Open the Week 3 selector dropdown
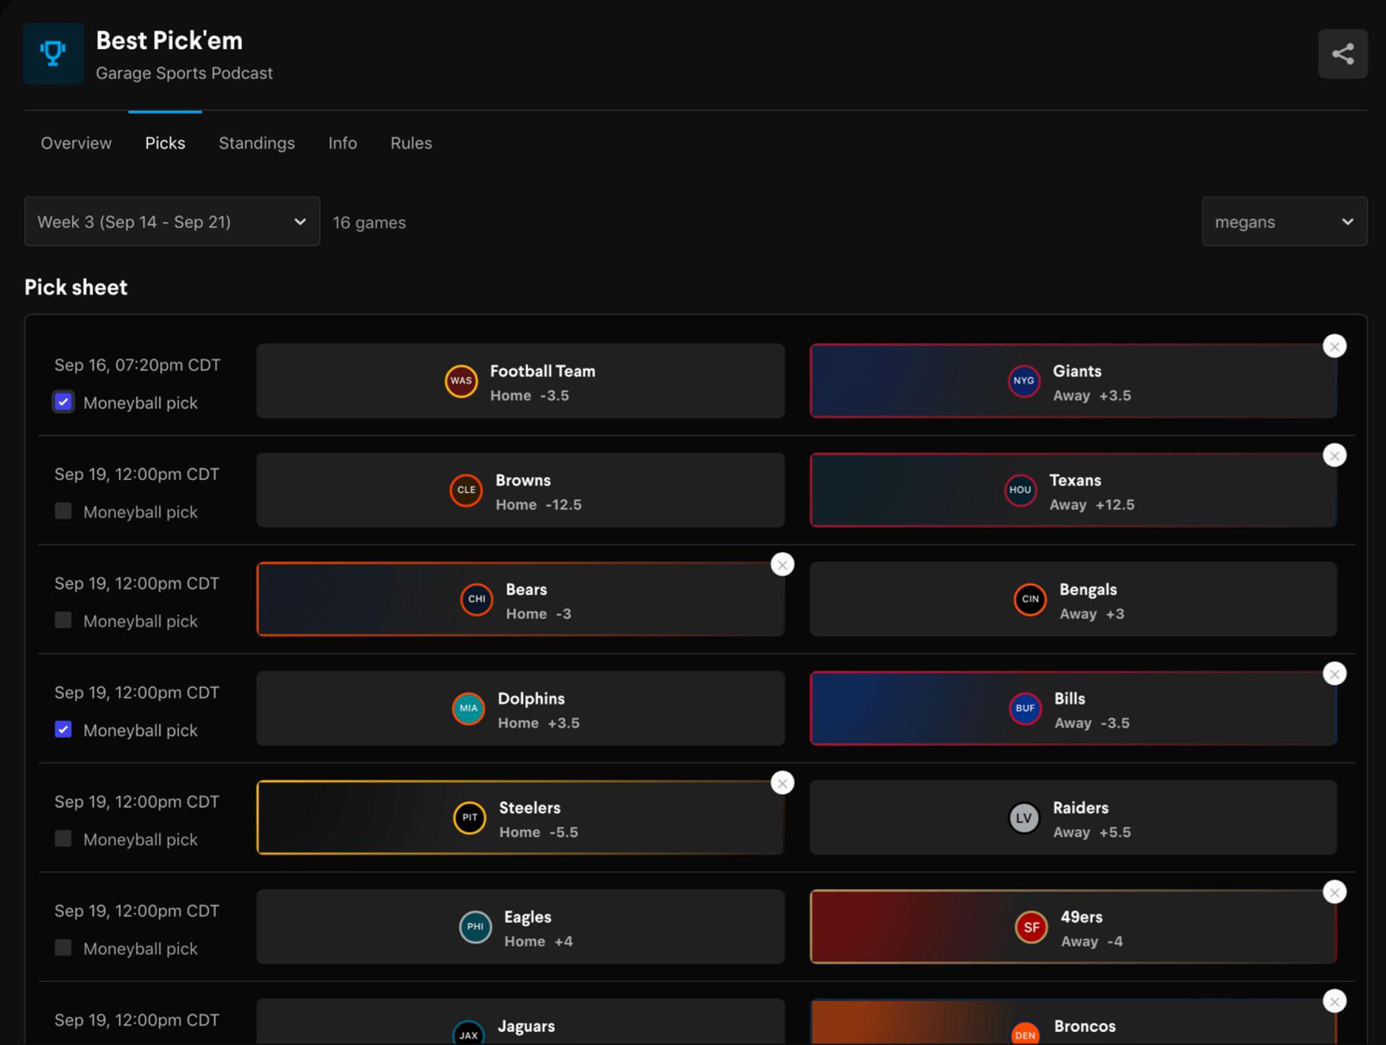 [172, 222]
